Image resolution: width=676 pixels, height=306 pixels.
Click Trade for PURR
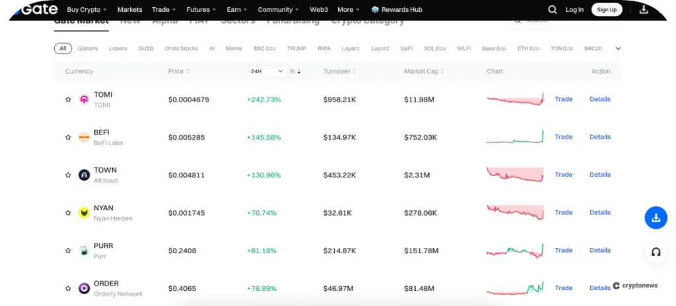point(564,251)
